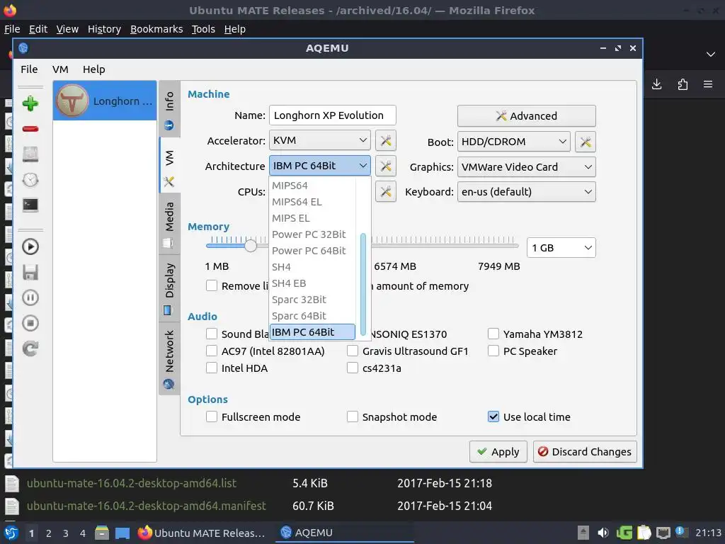The width and height of the screenshot is (725, 544).
Task: Click the reset arrow icon in sidebar
Action: click(x=30, y=348)
